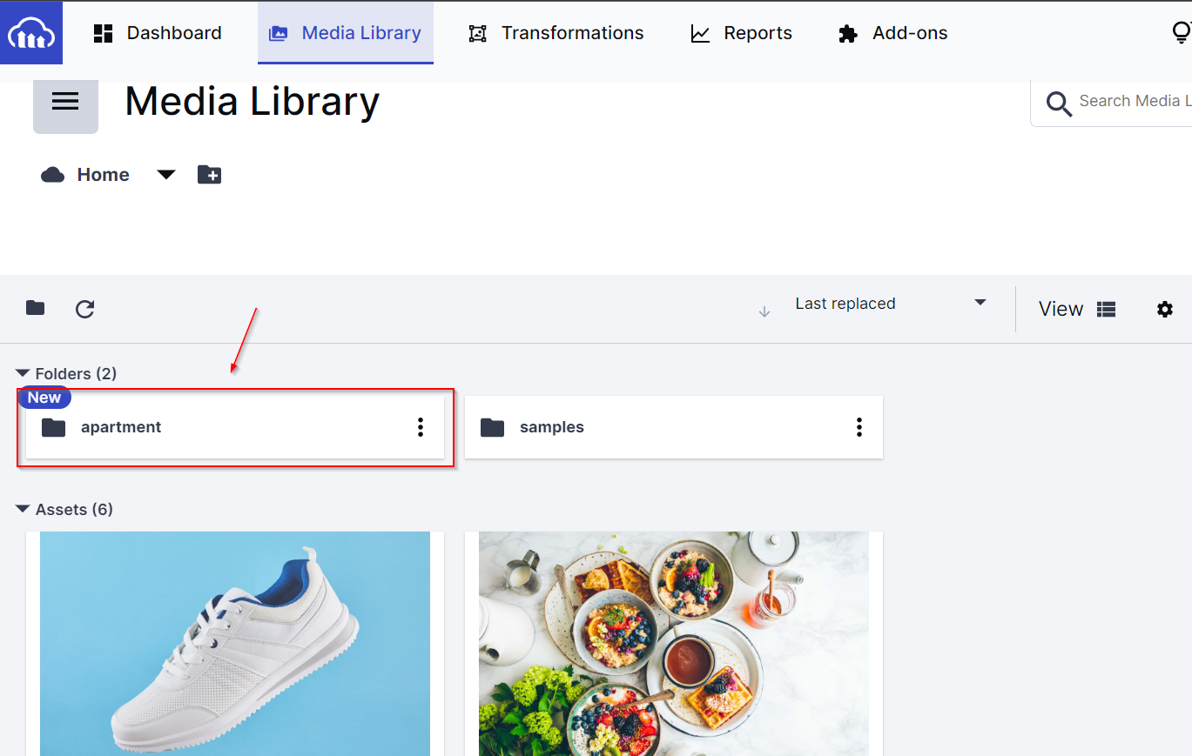1192x756 pixels.
Task: Click the Cloudinary cloud logo
Action: click(x=31, y=33)
